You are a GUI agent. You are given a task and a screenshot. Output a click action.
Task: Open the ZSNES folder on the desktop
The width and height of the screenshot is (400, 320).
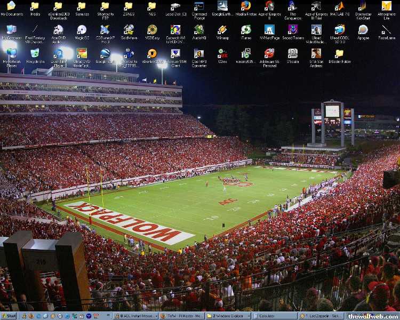click(129, 6)
